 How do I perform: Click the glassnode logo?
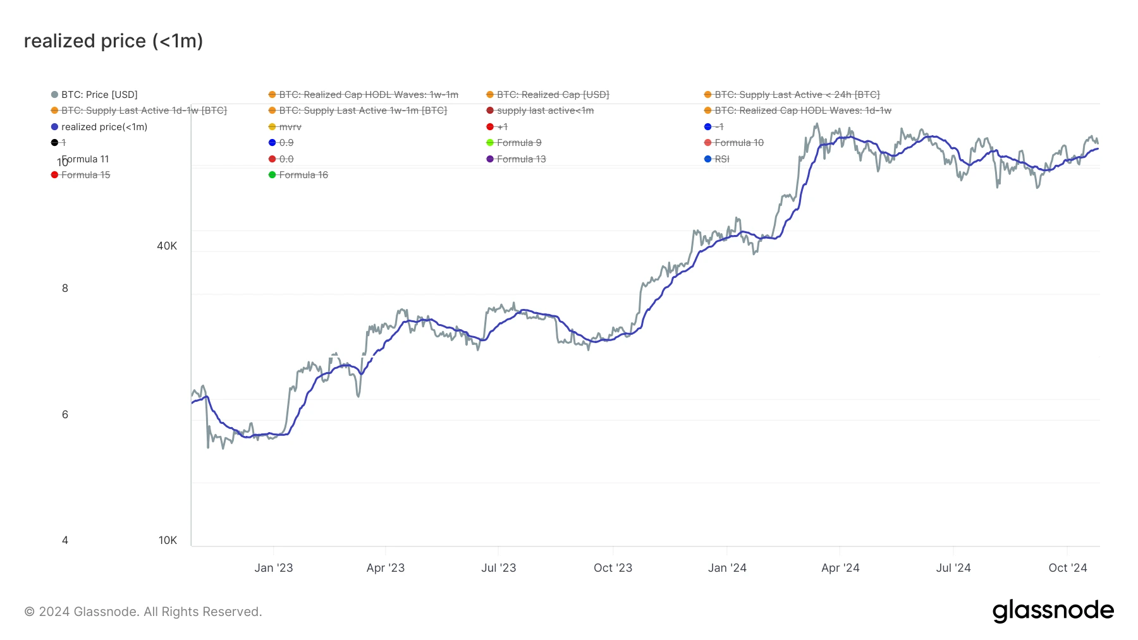[1053, 611]
